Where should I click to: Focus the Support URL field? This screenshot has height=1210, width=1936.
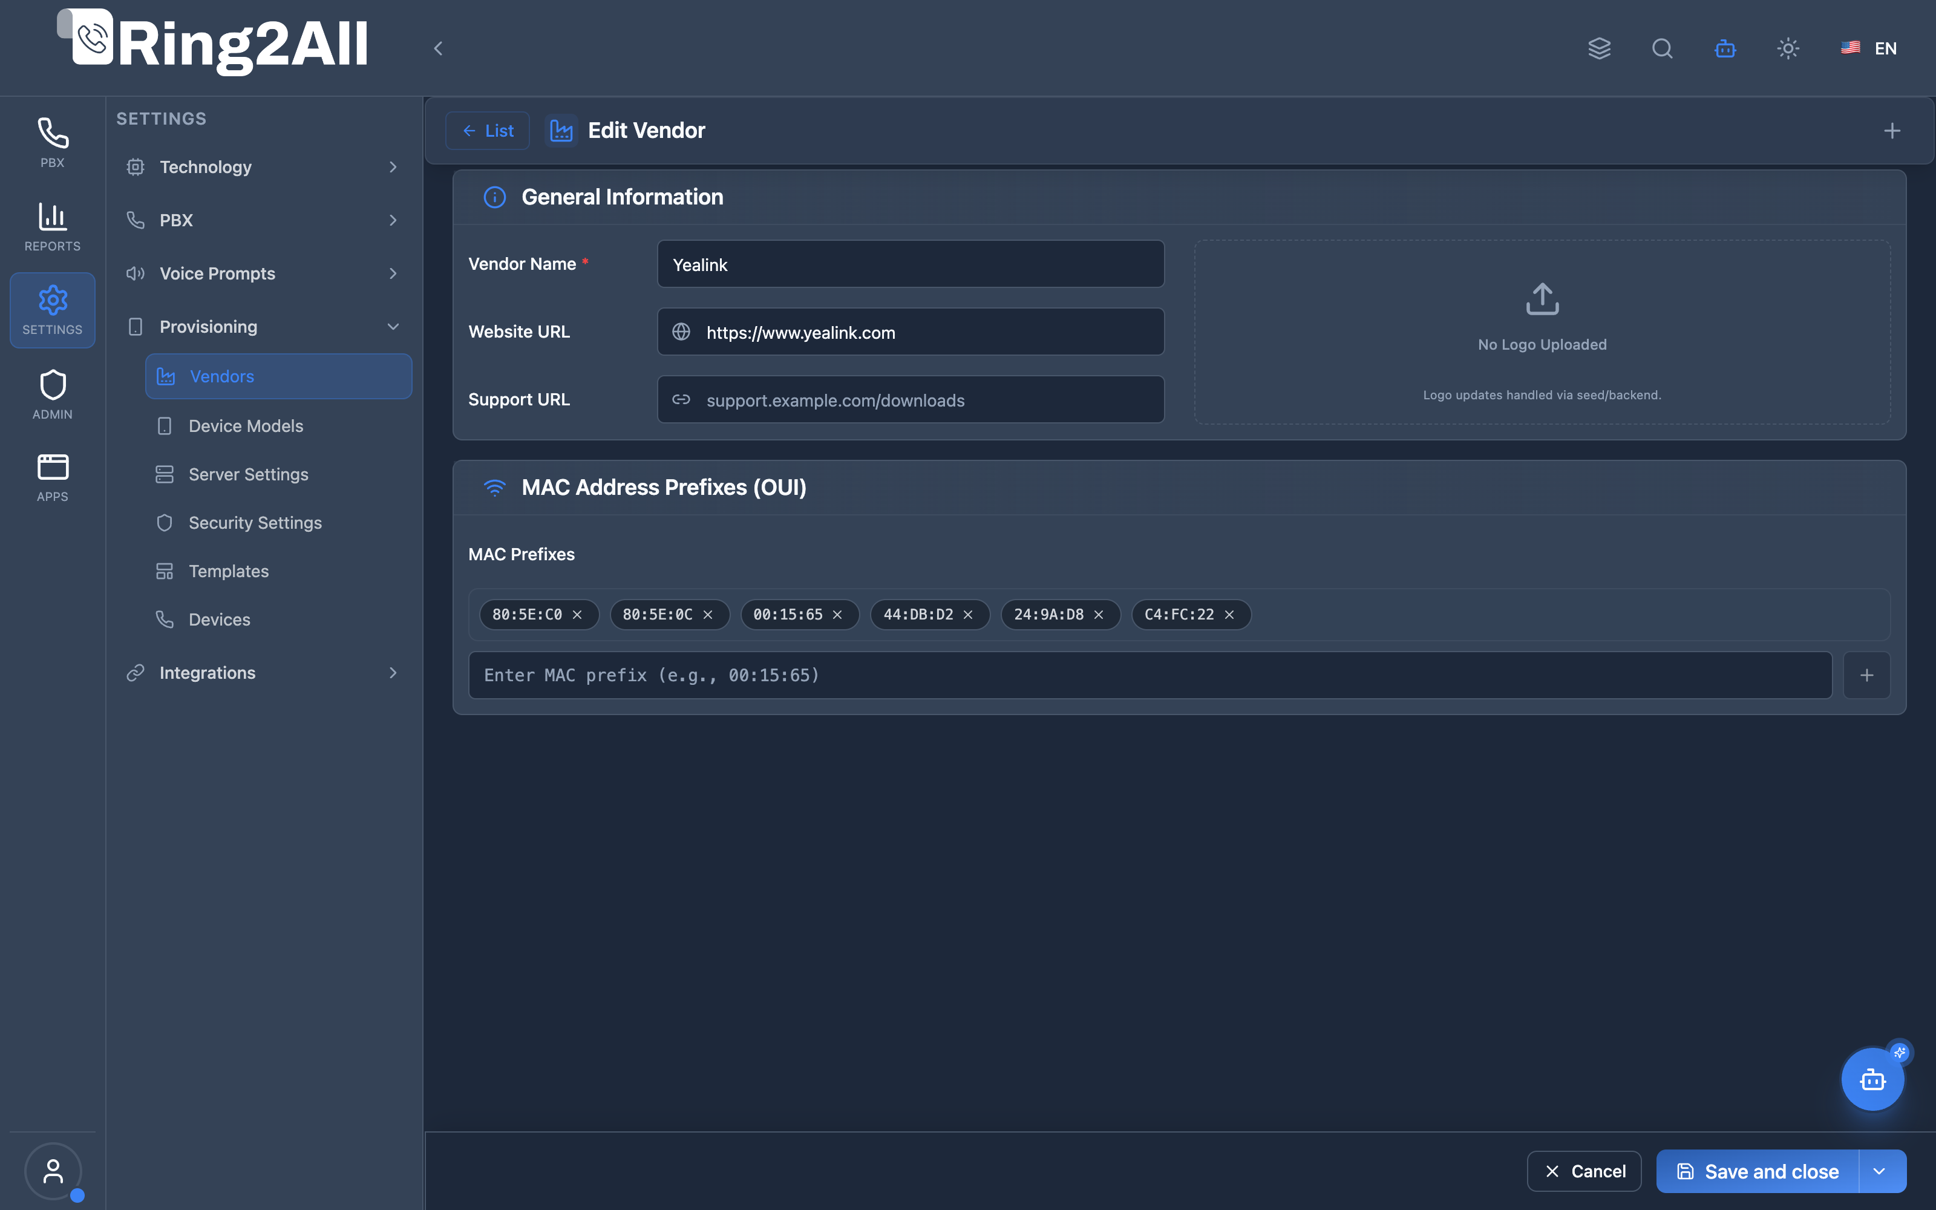911,399
